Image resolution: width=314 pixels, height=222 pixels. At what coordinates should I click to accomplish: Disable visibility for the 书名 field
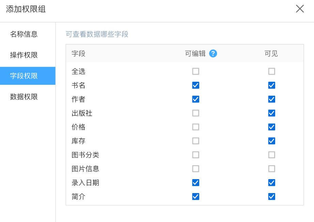pos(271,85)
